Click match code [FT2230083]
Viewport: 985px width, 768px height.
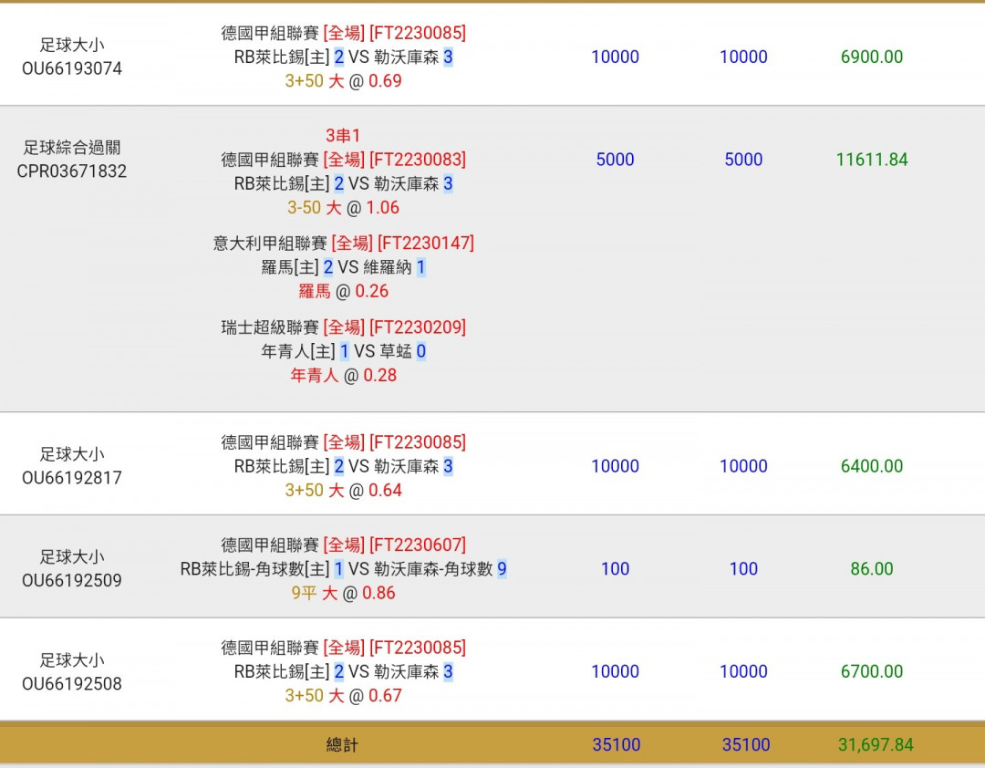pyautogui.click(x=418, y=160)
